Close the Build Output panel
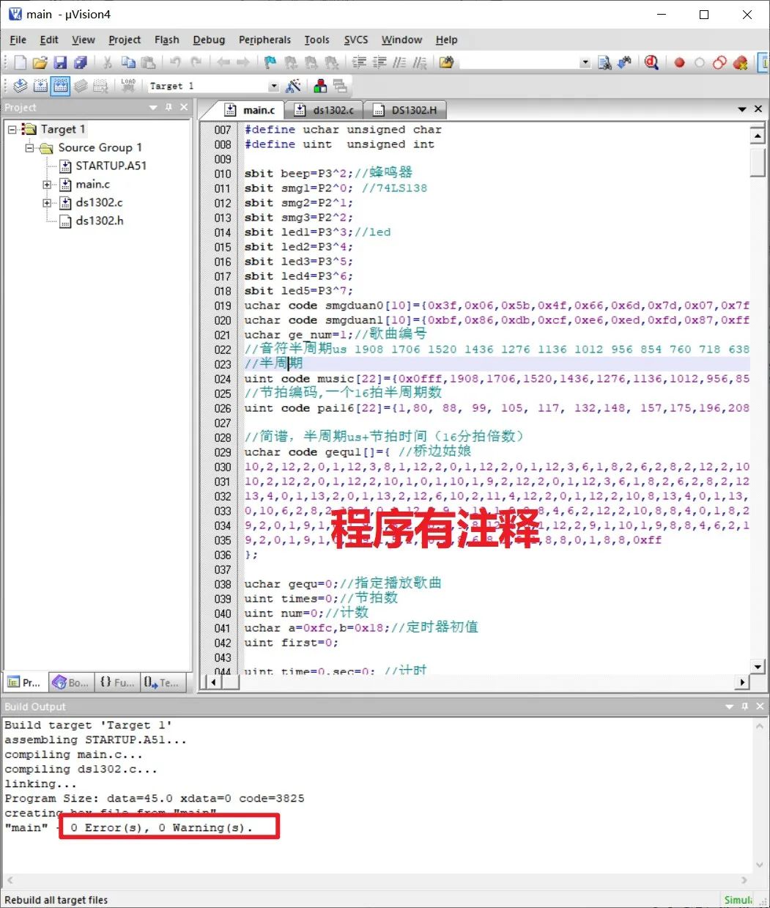The width and height of the screenshot is (770, 908). pyautogui.click(x=760, y=706)
